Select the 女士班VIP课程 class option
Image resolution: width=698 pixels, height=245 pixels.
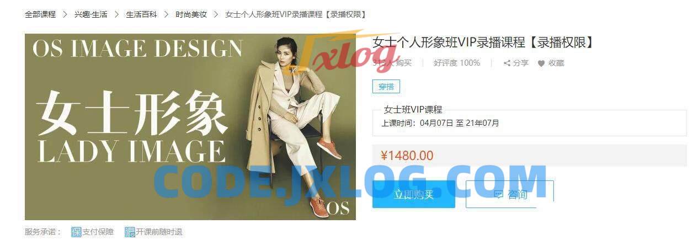[x=530, y=122]
